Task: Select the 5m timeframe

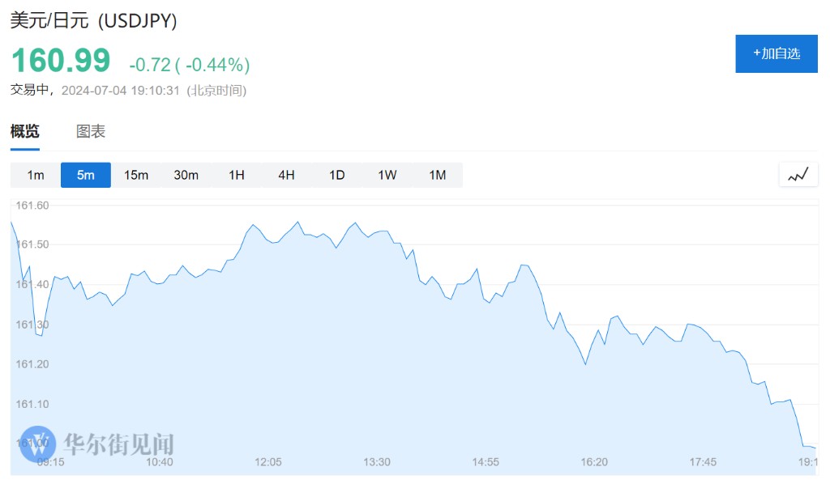Action: [x=86, y=175]
